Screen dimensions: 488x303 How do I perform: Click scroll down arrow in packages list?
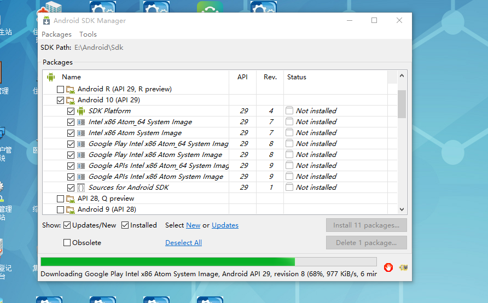[x=402, y=209]
